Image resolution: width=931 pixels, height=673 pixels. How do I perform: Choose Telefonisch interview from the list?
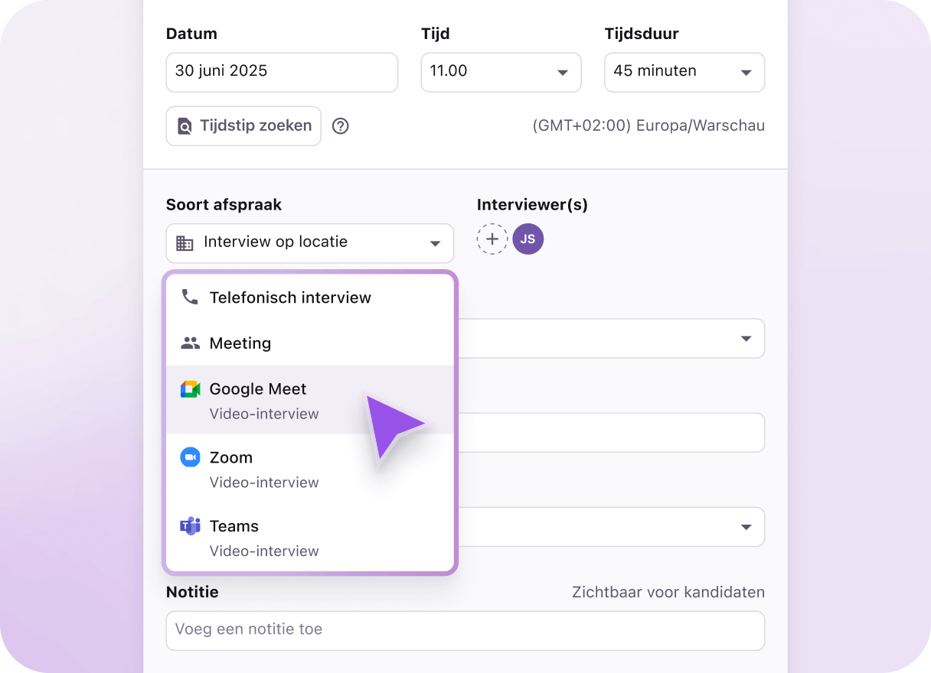(x=290, y=297)
